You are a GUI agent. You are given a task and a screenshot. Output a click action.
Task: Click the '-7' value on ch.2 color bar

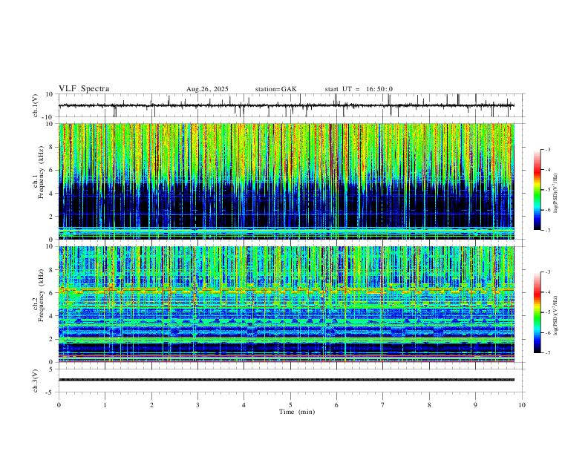547,353
